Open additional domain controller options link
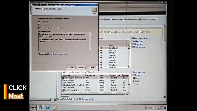Viewport: 197px width, 111px height. (x=57, y=54)
